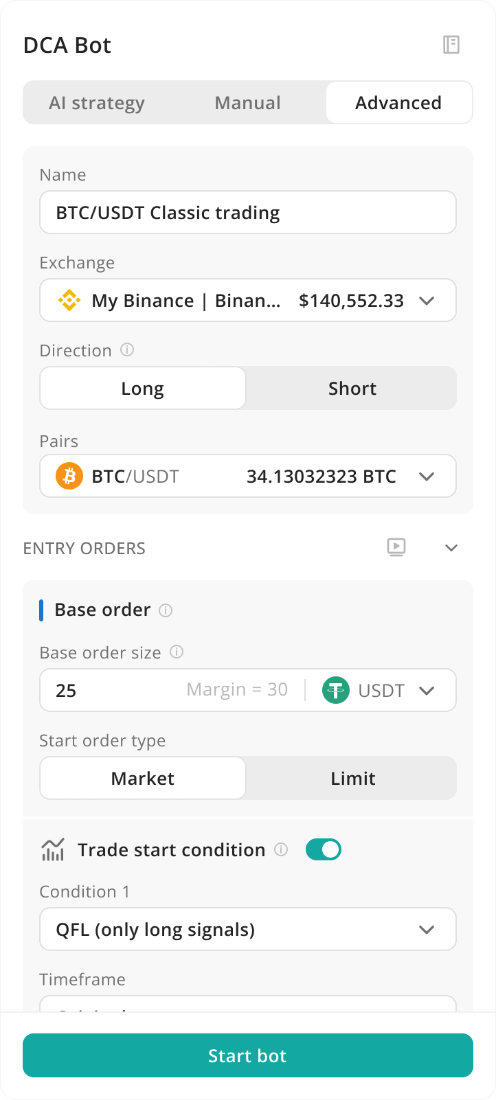
Task: Click the Bitcoin icon in Pairs field
Action: pyautogui.click(x=69, y=476)
